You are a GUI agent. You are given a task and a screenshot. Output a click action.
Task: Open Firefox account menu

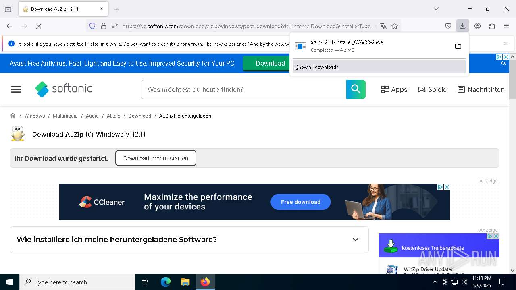[x=477, y=26]
